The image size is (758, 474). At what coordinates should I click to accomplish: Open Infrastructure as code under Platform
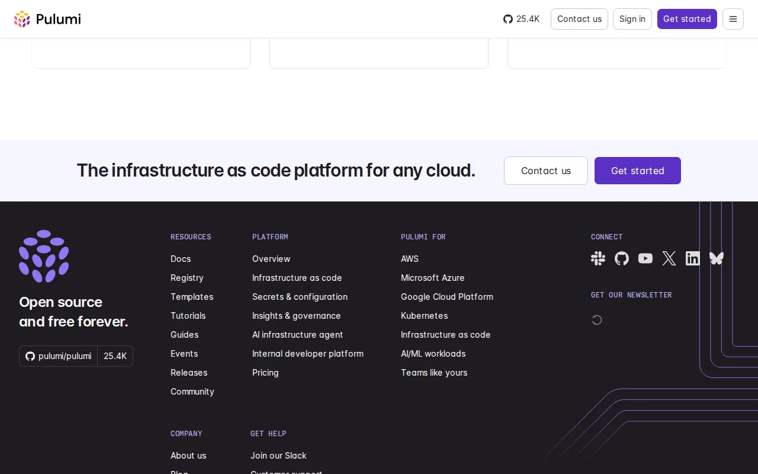pos(297,278)
